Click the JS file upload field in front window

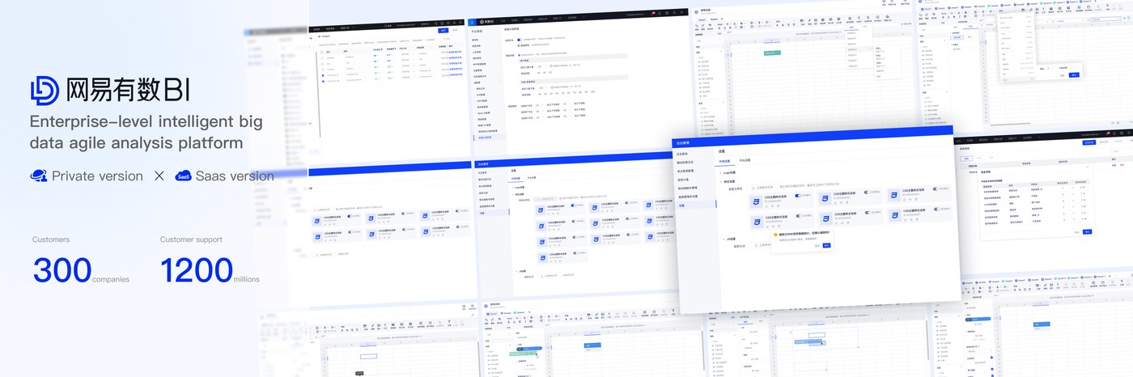point(761,245)
